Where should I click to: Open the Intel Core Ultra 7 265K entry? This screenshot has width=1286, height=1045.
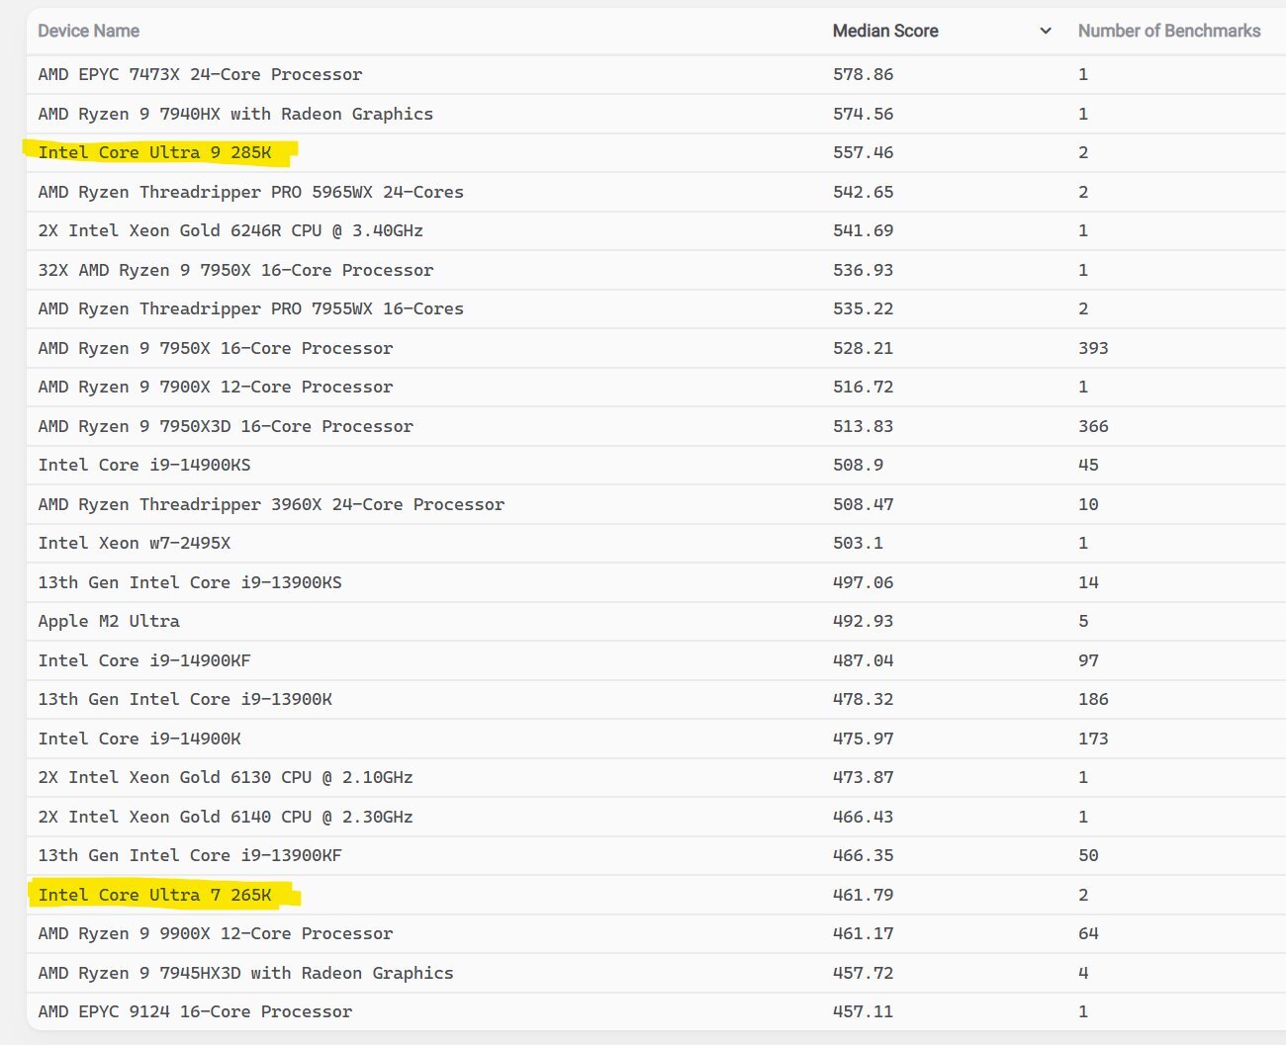pyautogui.click(x=154, y=895)
